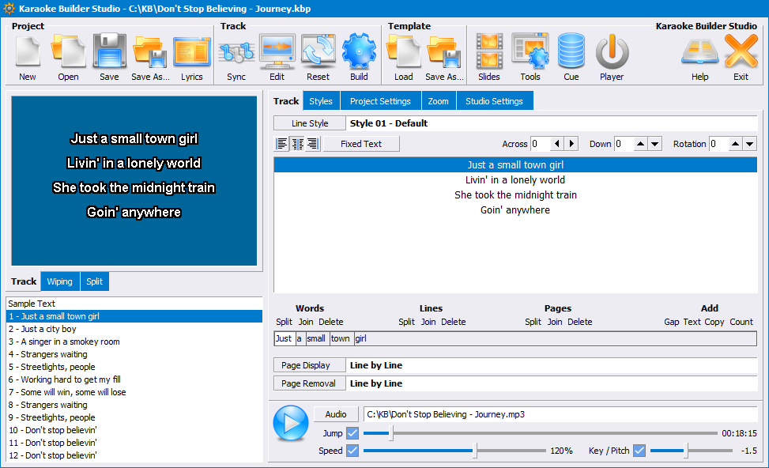Toggle the Key / Pitch checkbox

[x=639, y=451]
